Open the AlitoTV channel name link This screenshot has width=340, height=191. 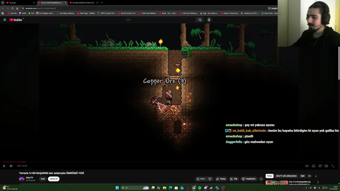point(29,178)
